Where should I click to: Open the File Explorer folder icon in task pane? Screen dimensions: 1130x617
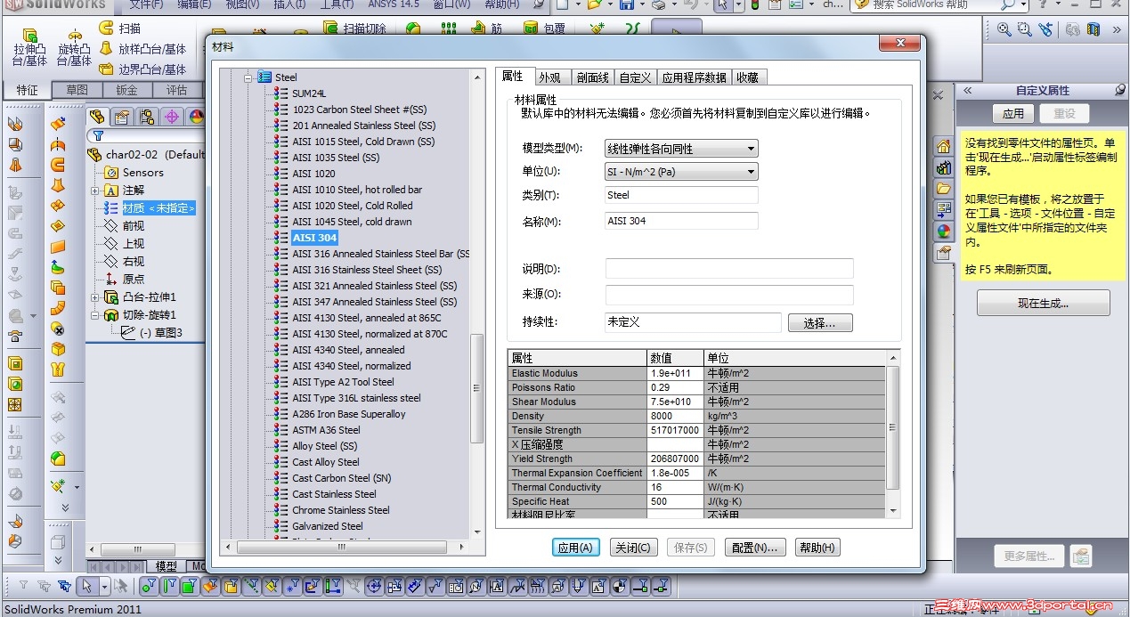pos(943,189)
